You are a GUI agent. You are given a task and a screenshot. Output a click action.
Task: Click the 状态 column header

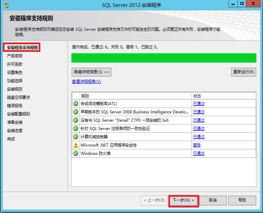224,96
